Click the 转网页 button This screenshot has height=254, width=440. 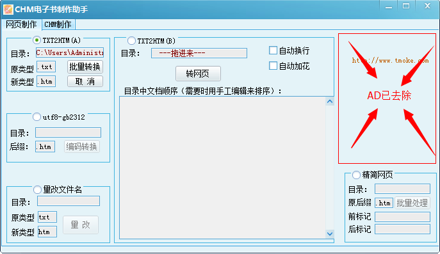[x=198, y=74]
